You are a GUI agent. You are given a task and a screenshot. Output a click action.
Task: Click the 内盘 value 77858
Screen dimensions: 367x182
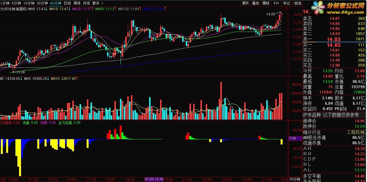[x=359, y=92]
